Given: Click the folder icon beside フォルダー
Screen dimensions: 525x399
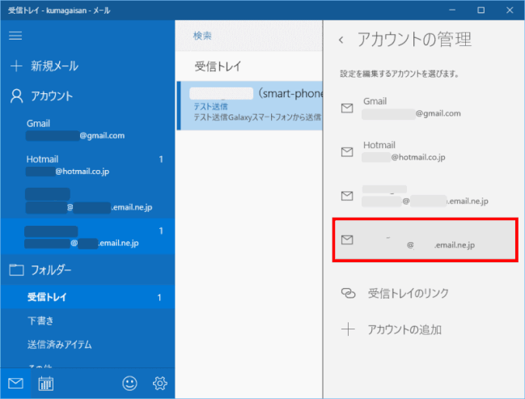Looking at the screenshot, I should (x=16, y=270).
